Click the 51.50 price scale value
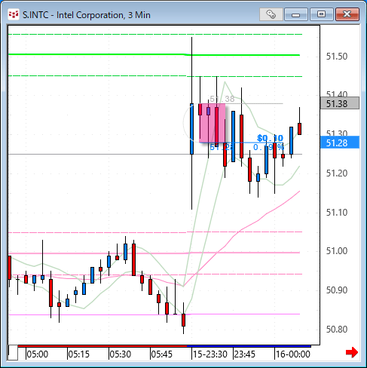This screenshot has width=367, height=368. tap(337, 57)
